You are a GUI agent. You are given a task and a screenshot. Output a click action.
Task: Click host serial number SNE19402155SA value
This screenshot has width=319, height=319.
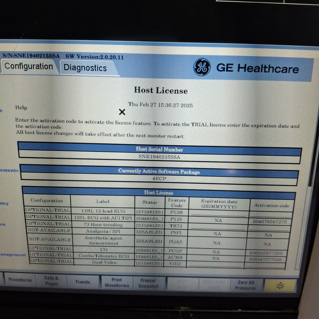coord(159,157)
